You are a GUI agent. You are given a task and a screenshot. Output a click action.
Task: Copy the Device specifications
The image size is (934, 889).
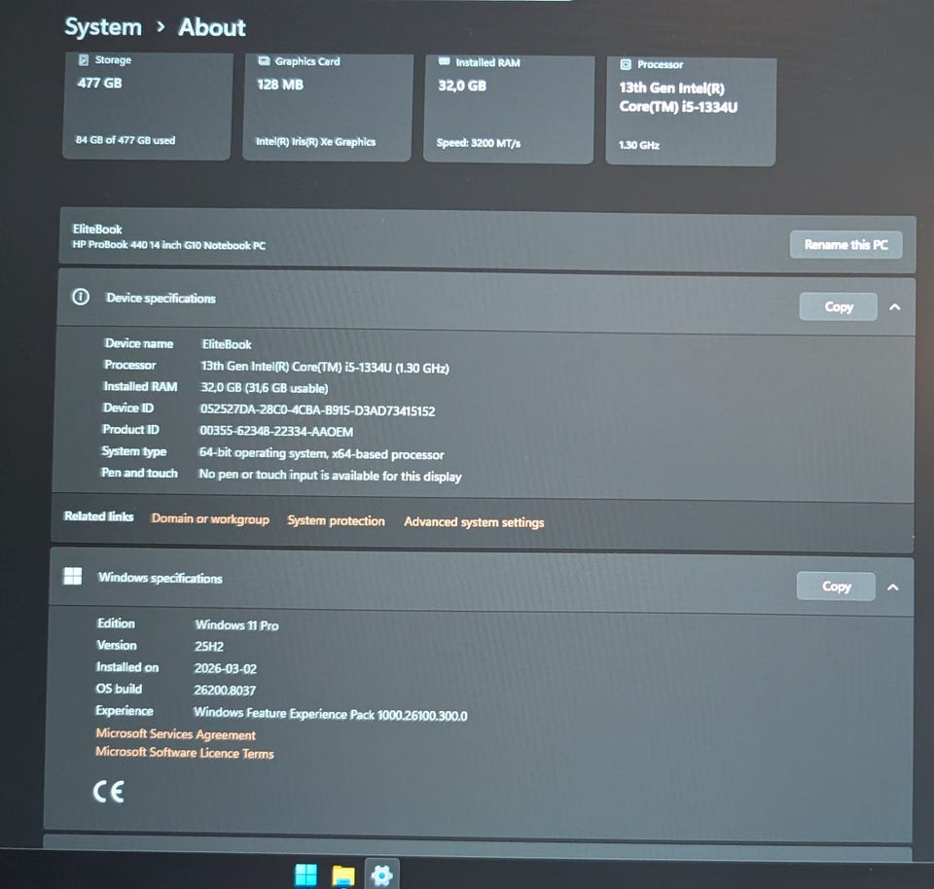coord(838,306)
